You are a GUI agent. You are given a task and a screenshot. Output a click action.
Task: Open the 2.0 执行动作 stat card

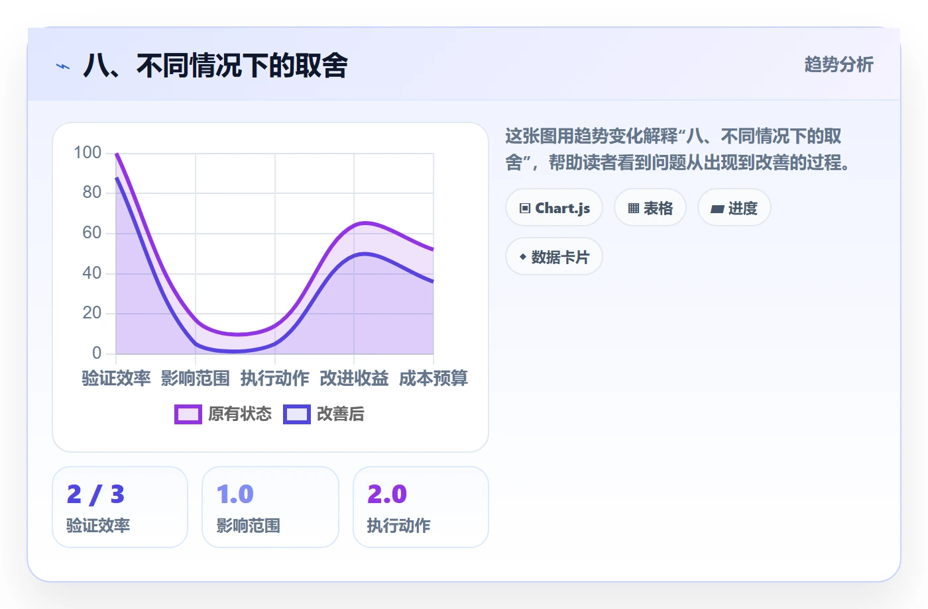421,507
